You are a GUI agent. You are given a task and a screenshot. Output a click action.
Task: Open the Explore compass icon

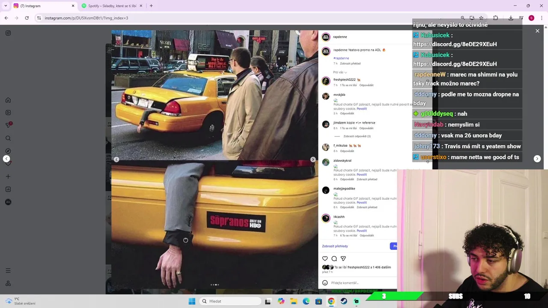(x=8, y=151)
